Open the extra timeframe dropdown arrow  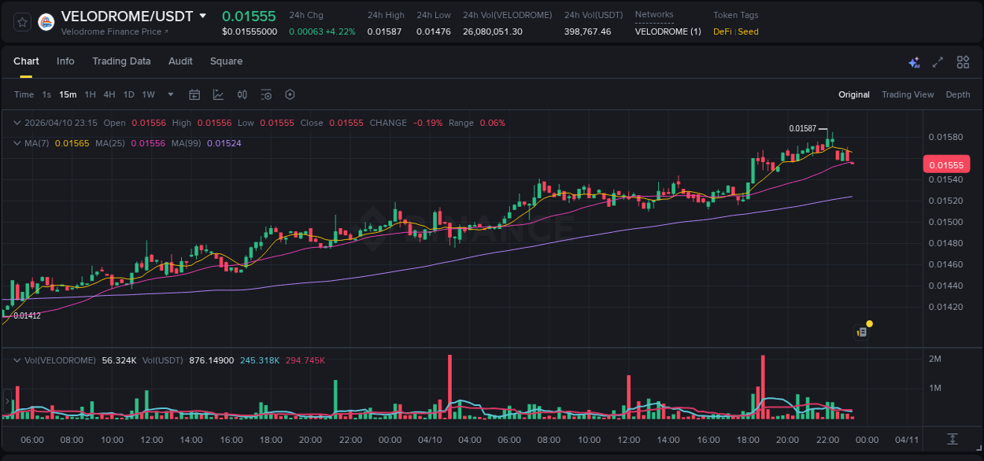click(x=170, y=94)
